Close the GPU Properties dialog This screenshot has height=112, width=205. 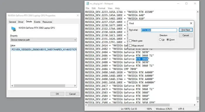coord(78,16)
